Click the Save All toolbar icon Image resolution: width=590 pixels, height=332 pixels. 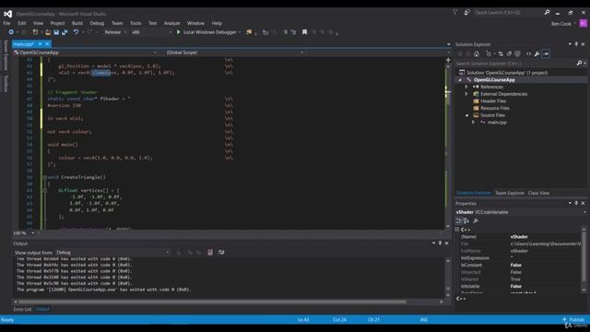coord(65,32)
